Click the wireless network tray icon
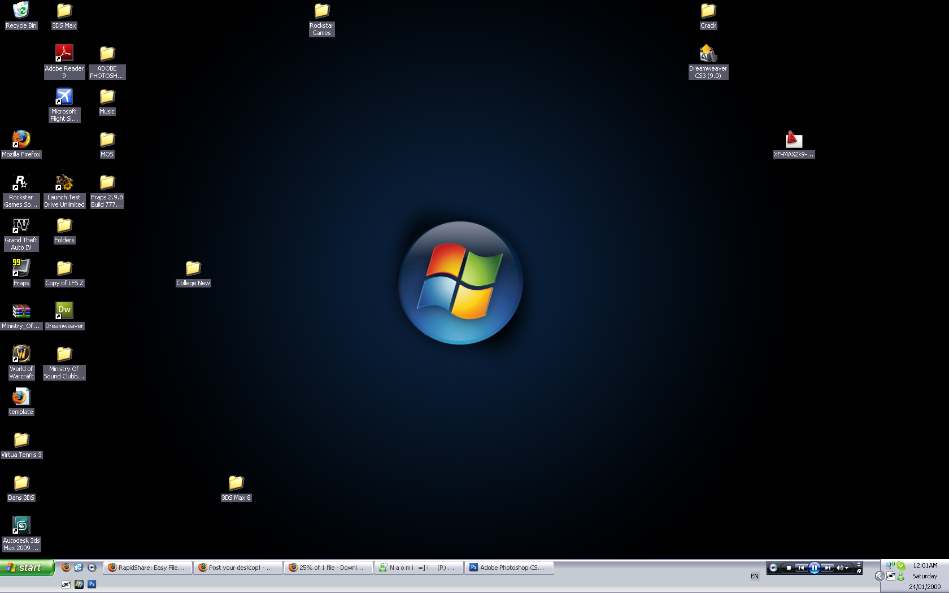949x593 pixels. 890,565
